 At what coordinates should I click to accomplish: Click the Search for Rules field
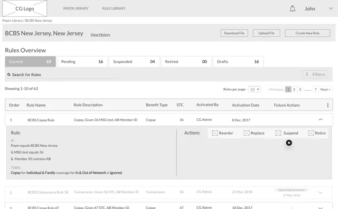click(62, 74)
